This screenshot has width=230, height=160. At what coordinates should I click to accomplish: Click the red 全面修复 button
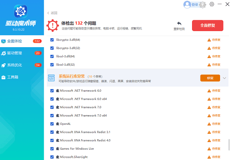(208, 26)
